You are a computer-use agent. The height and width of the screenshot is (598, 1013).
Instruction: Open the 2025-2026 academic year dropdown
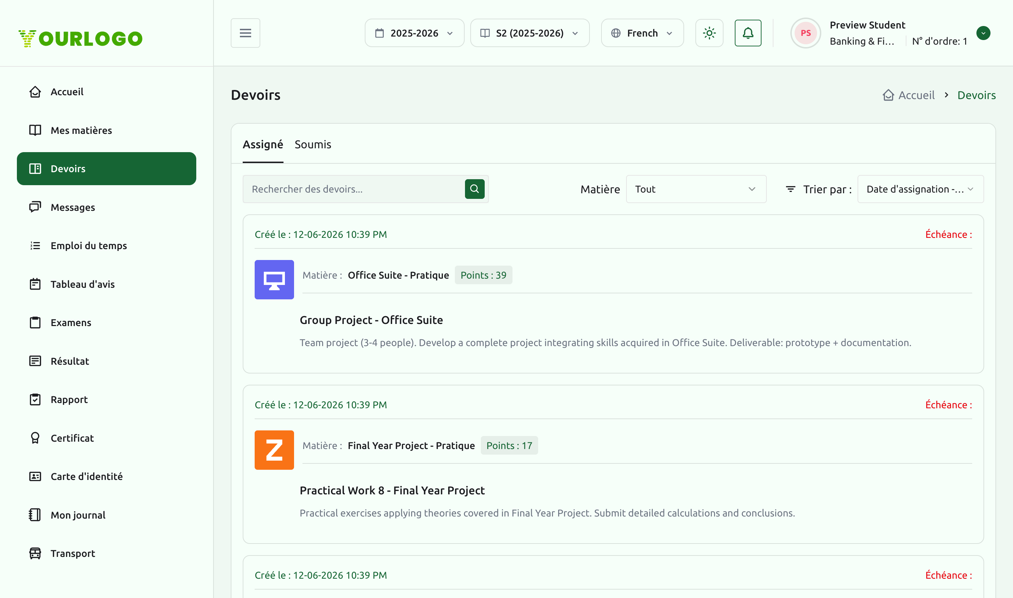point(414,33)
